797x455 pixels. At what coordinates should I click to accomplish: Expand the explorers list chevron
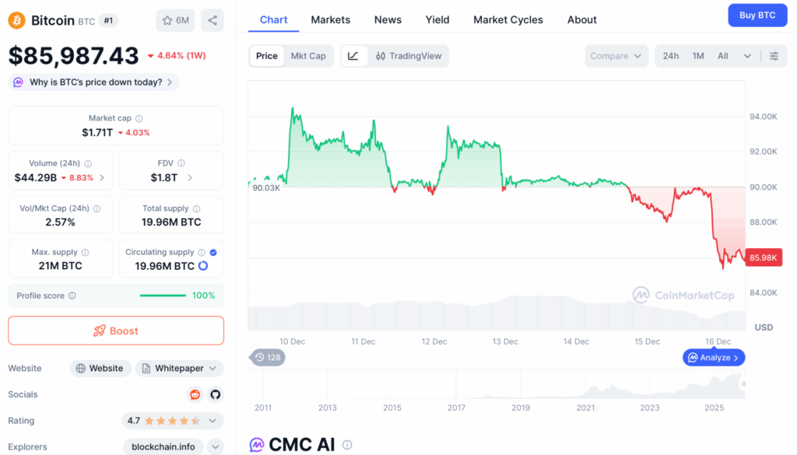click(x=215, y=447)
